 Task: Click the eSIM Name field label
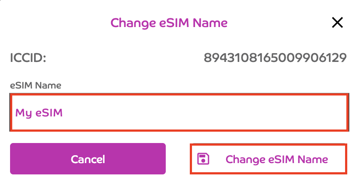pyautogui.click(x=35, y=85)
